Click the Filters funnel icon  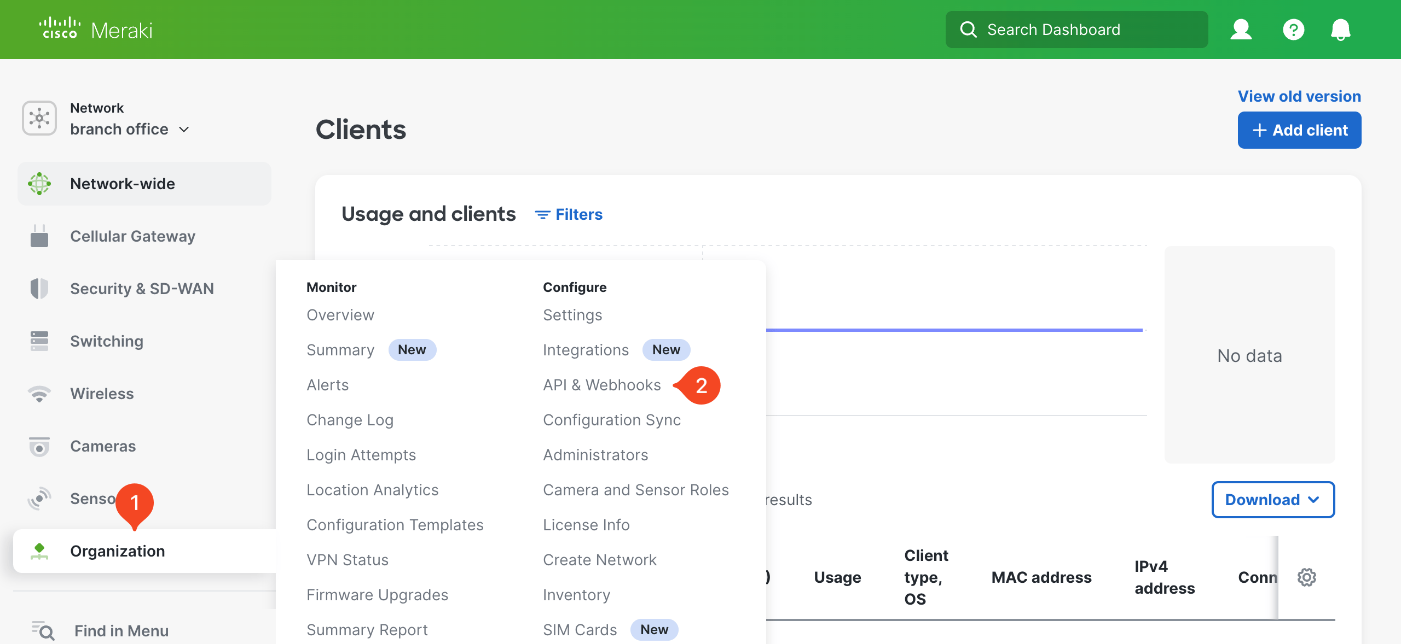pyautogui.click(x=542, y=215)
